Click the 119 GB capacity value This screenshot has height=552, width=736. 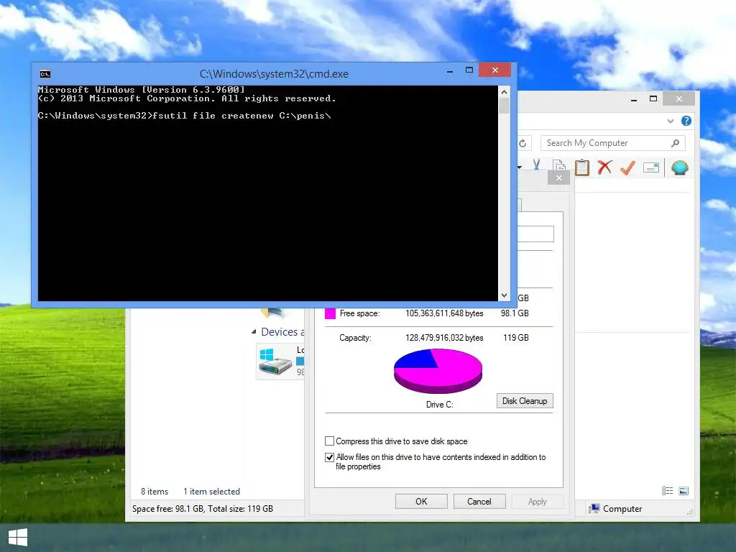point(516,338)
